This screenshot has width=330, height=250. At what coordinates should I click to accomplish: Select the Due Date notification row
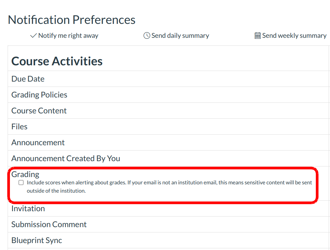click(28, 79)
